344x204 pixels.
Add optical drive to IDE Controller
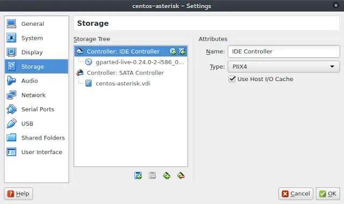pos(173,52)
